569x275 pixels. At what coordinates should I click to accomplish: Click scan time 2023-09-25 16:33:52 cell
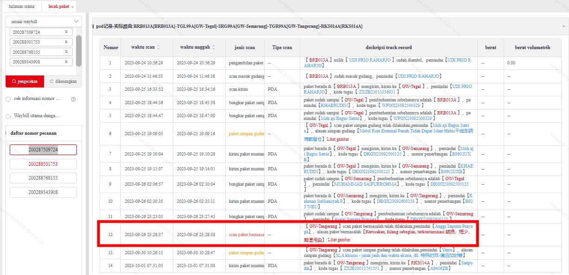[x=147, y=89]
